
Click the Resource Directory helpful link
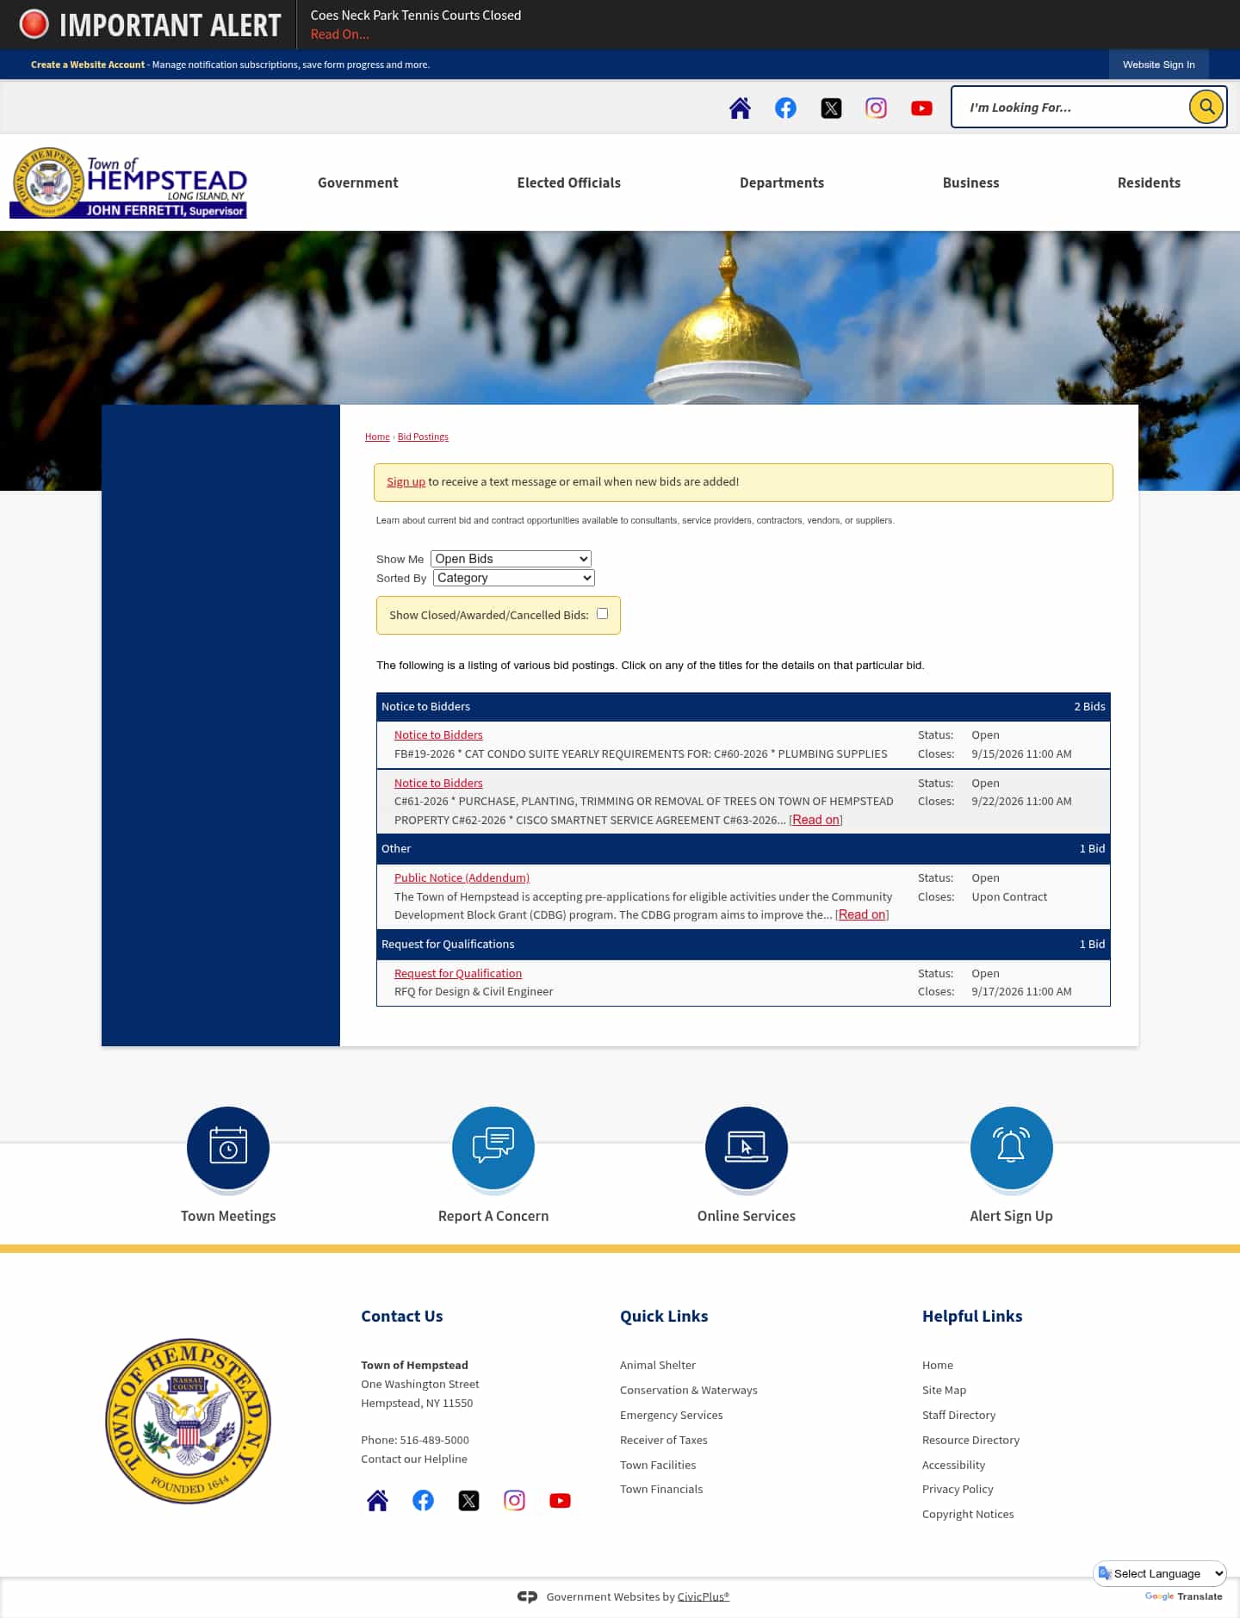point(970,1440)
